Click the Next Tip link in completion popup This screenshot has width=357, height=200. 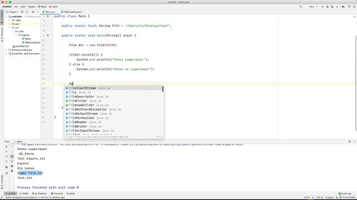[123, 137]
